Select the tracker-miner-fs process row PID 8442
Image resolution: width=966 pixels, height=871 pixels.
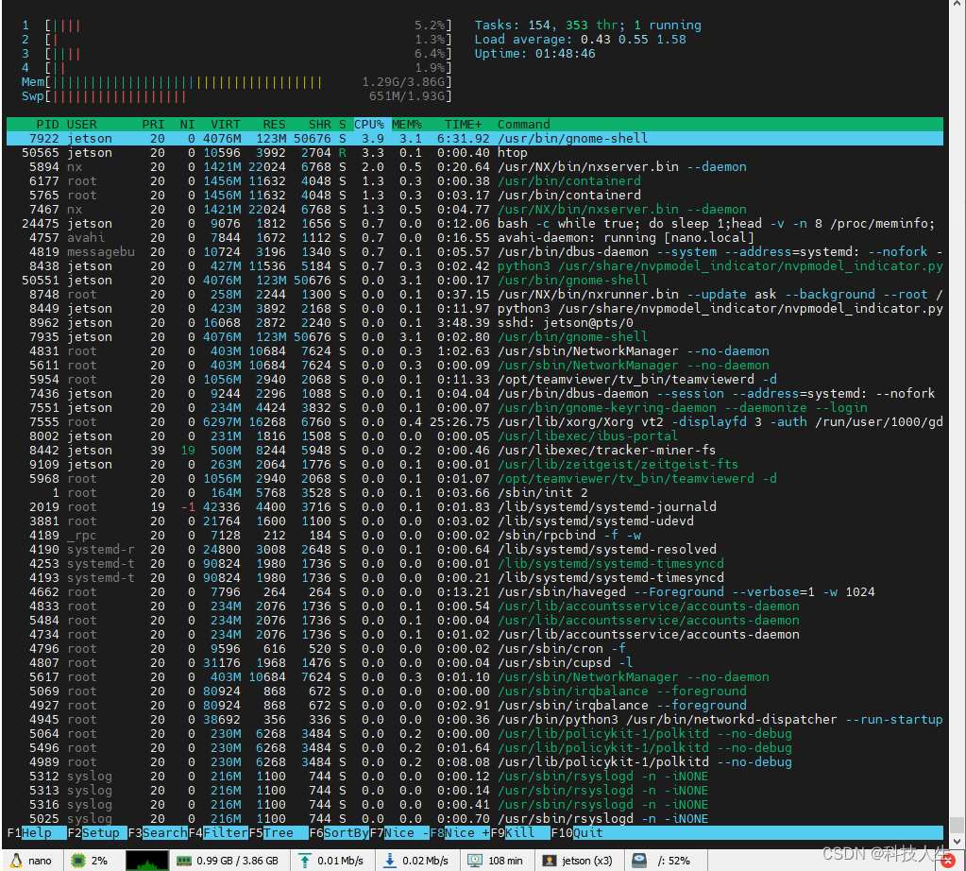[475, 451]
